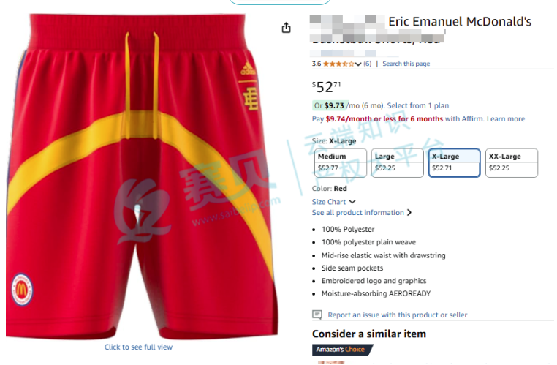Open the 6 customer reviews link
557x365 pixels.
pyautogui.click(x=367, y=64)
